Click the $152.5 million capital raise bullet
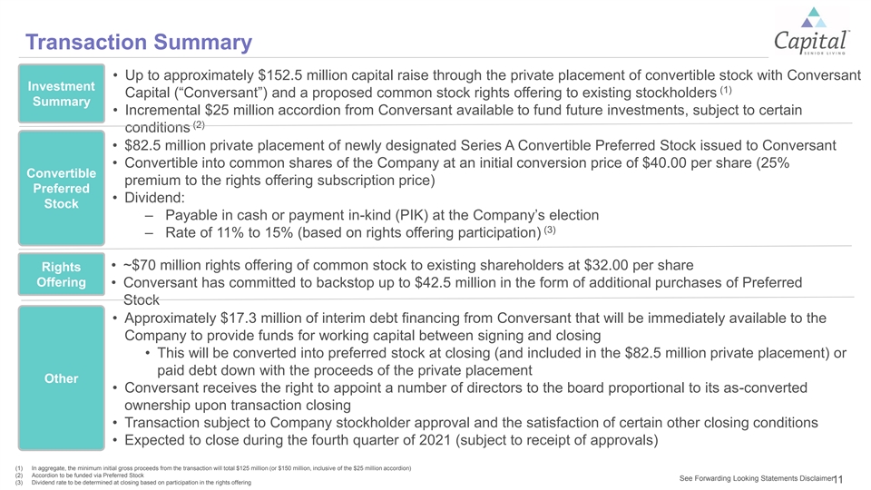Image resolution: width=871 pixels, height=490 pixels. point(486,83)
